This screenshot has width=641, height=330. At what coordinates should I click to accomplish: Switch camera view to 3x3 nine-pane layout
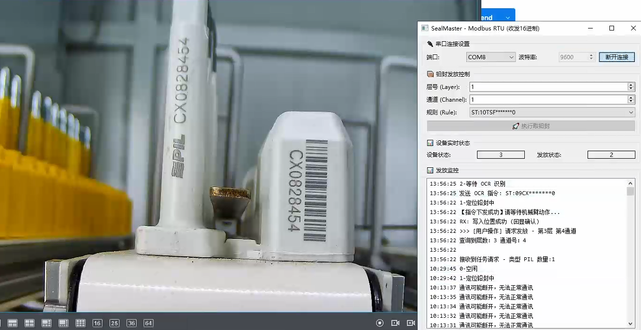pos(81,323)
